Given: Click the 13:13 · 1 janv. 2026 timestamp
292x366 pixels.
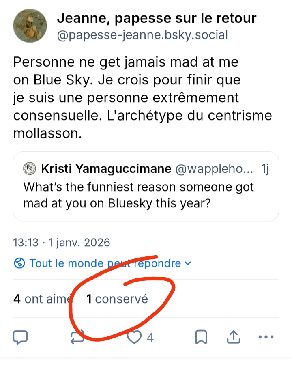Looking at the screenshot, I should (62, 243).
